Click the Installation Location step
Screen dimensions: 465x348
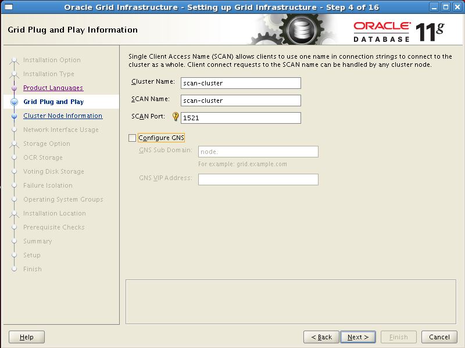pos(55,213)
